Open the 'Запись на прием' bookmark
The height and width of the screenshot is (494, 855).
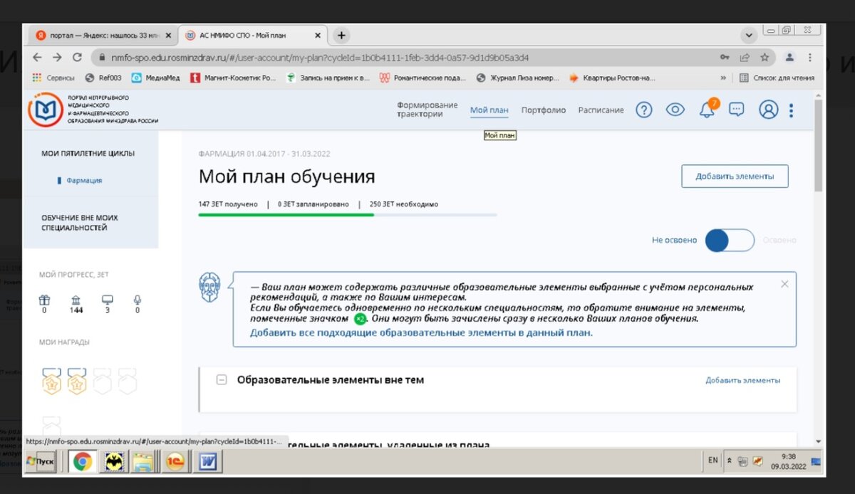328,78
